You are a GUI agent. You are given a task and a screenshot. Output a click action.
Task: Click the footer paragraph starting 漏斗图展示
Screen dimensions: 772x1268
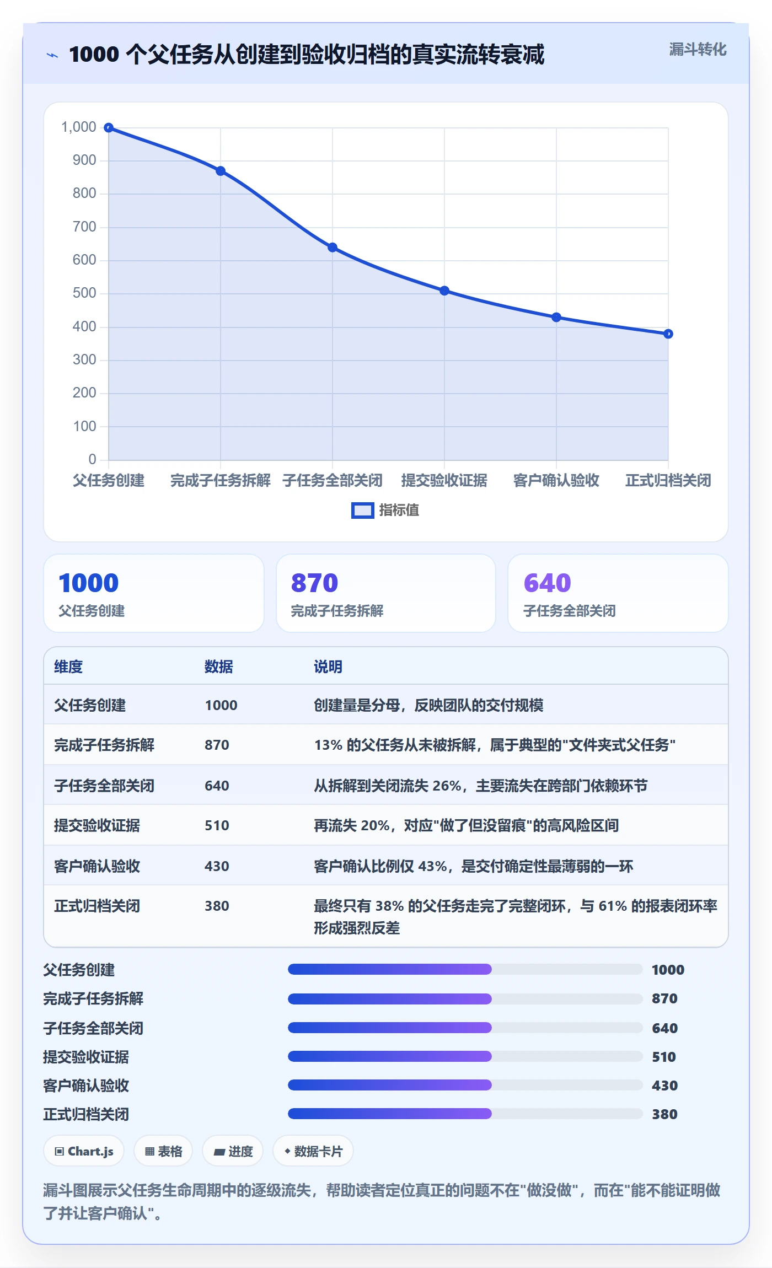point(382,1201)
